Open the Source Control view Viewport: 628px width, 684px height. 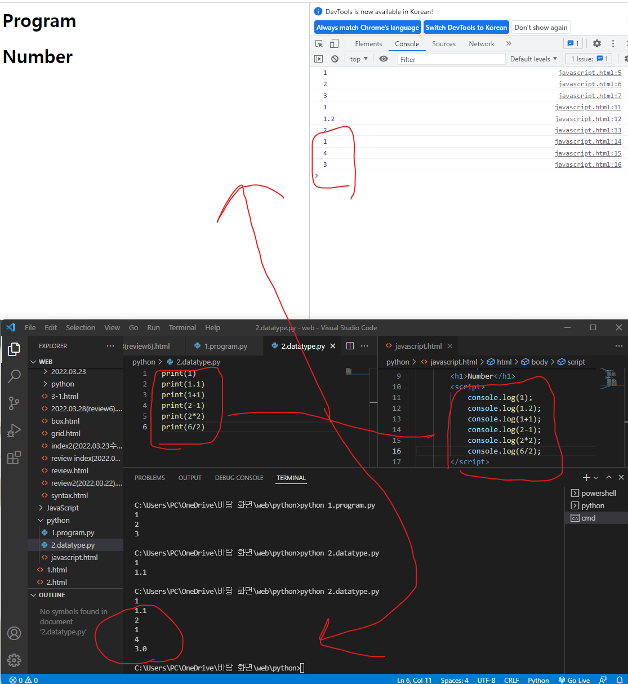tap(14, 403)
